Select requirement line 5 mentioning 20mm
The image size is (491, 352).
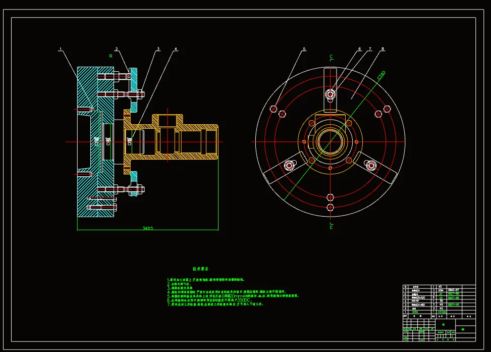click(233, 295)
